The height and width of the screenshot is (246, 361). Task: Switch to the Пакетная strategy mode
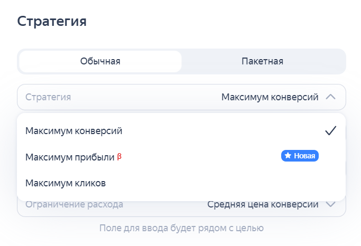(263, 61)
